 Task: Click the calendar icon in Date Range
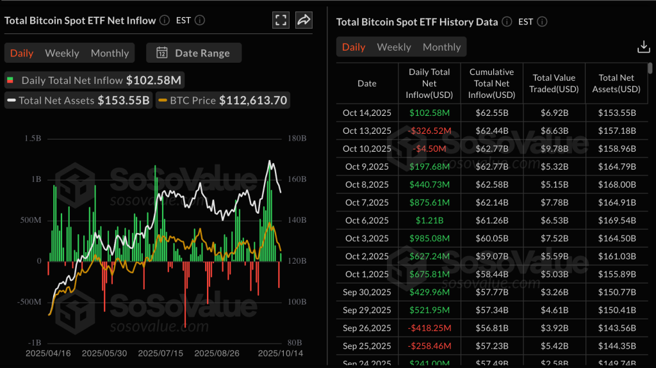162,53
